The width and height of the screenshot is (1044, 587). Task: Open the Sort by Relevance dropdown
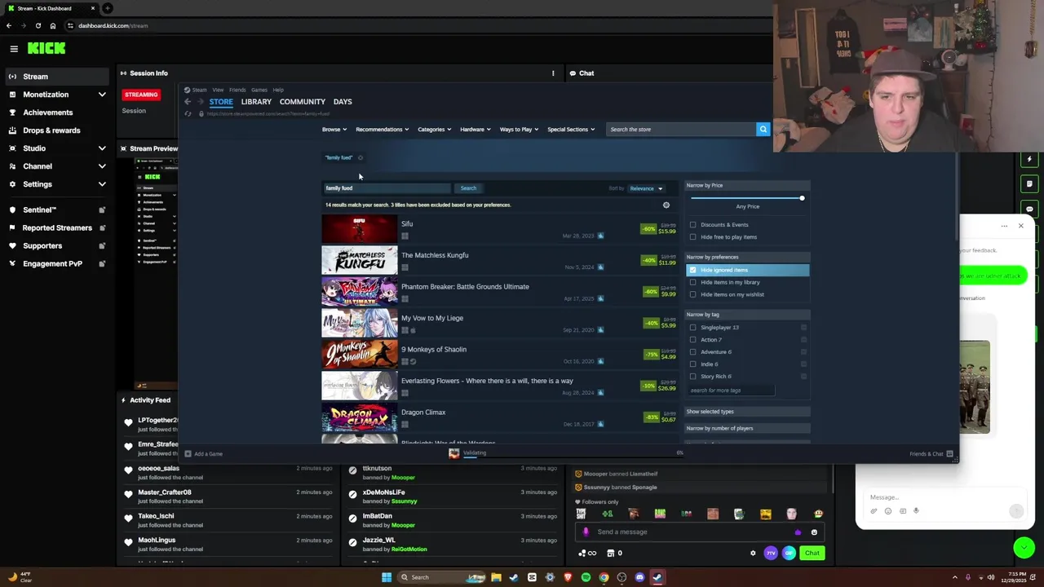click(646, 188)
